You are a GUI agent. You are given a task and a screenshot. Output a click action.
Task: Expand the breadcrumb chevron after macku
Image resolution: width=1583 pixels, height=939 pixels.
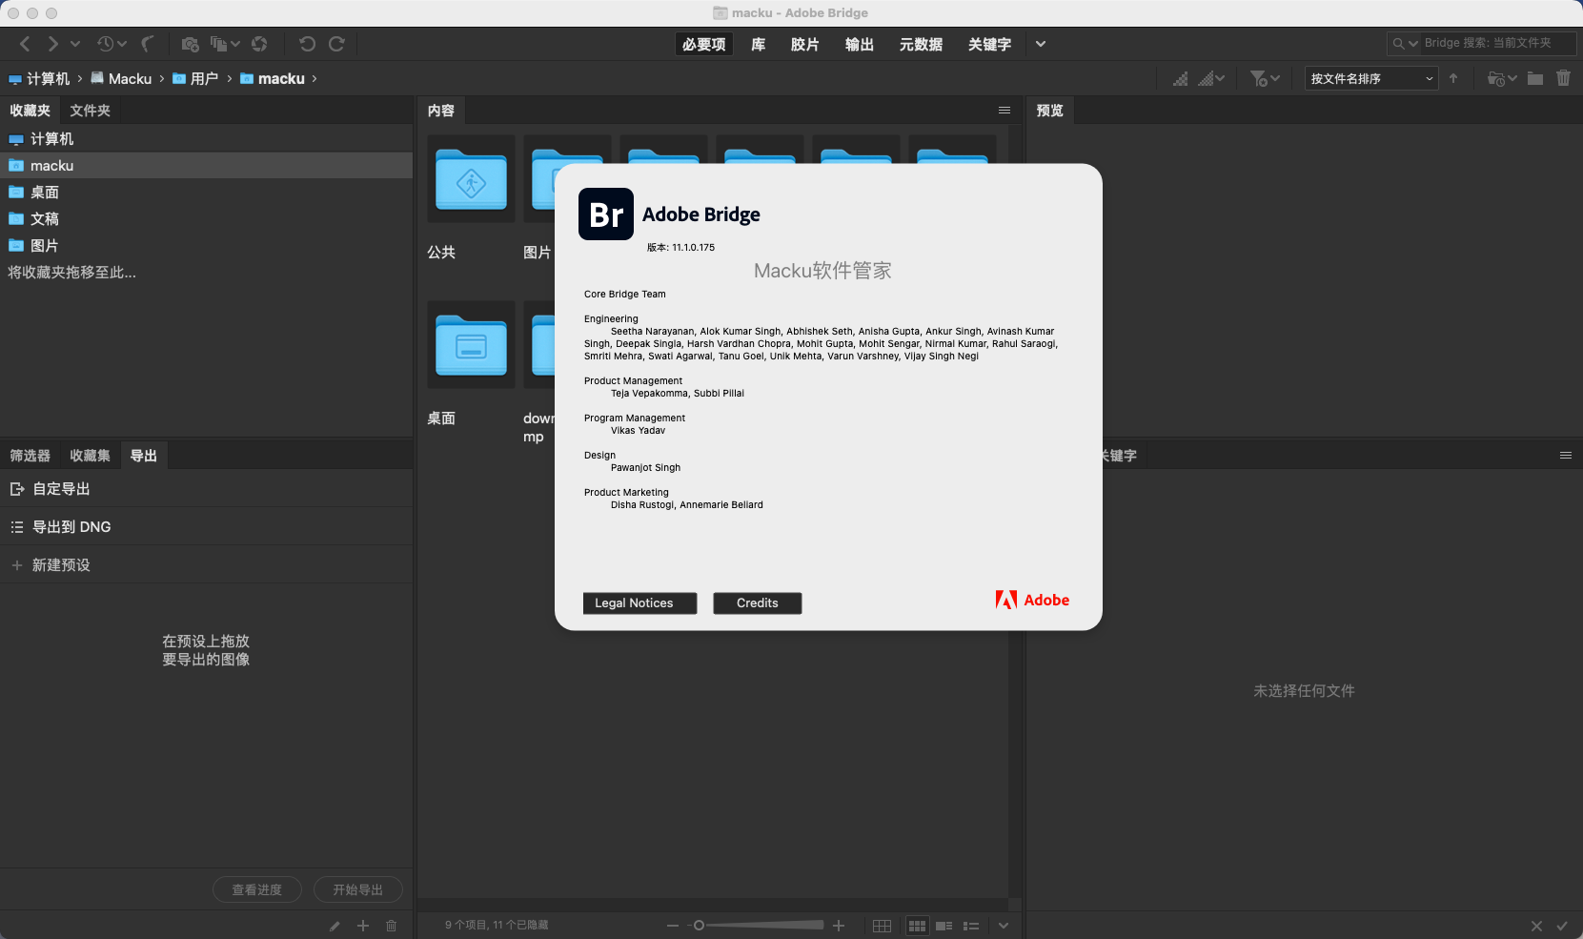point(315,79)
